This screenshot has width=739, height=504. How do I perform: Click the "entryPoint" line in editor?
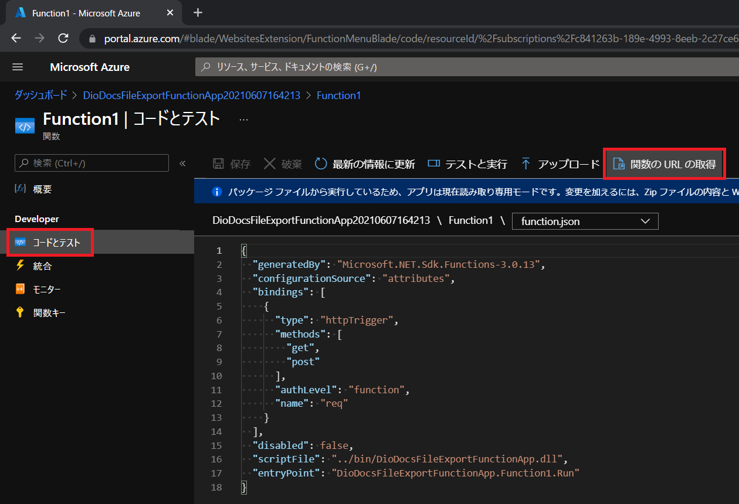416,473
